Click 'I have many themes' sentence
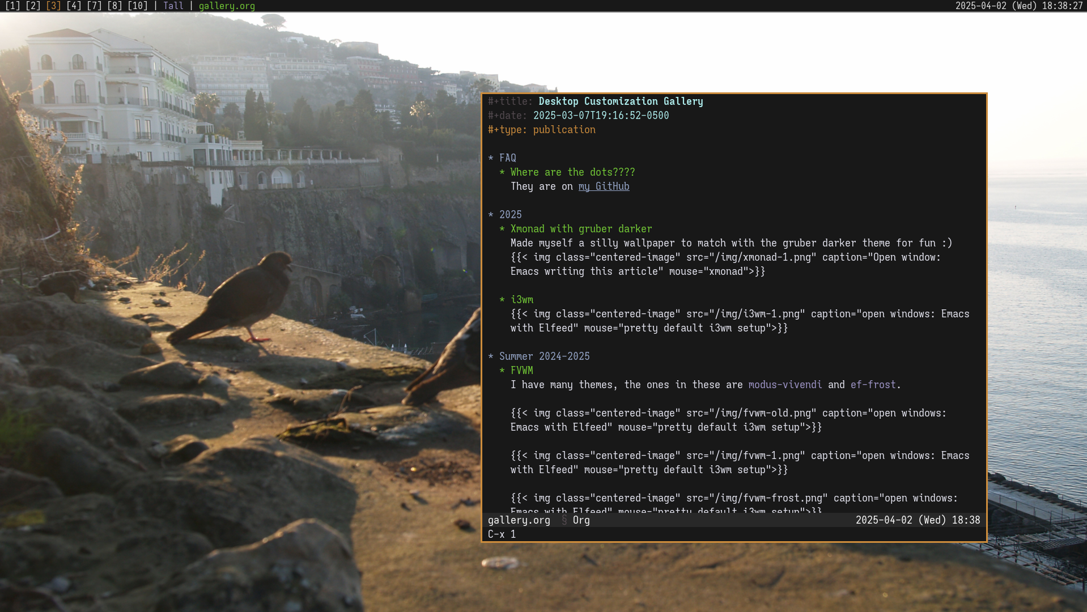 (706, 385)
